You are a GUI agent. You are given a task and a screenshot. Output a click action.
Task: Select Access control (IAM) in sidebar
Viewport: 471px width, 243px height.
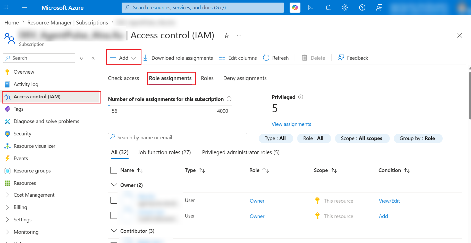click(51, 97)
